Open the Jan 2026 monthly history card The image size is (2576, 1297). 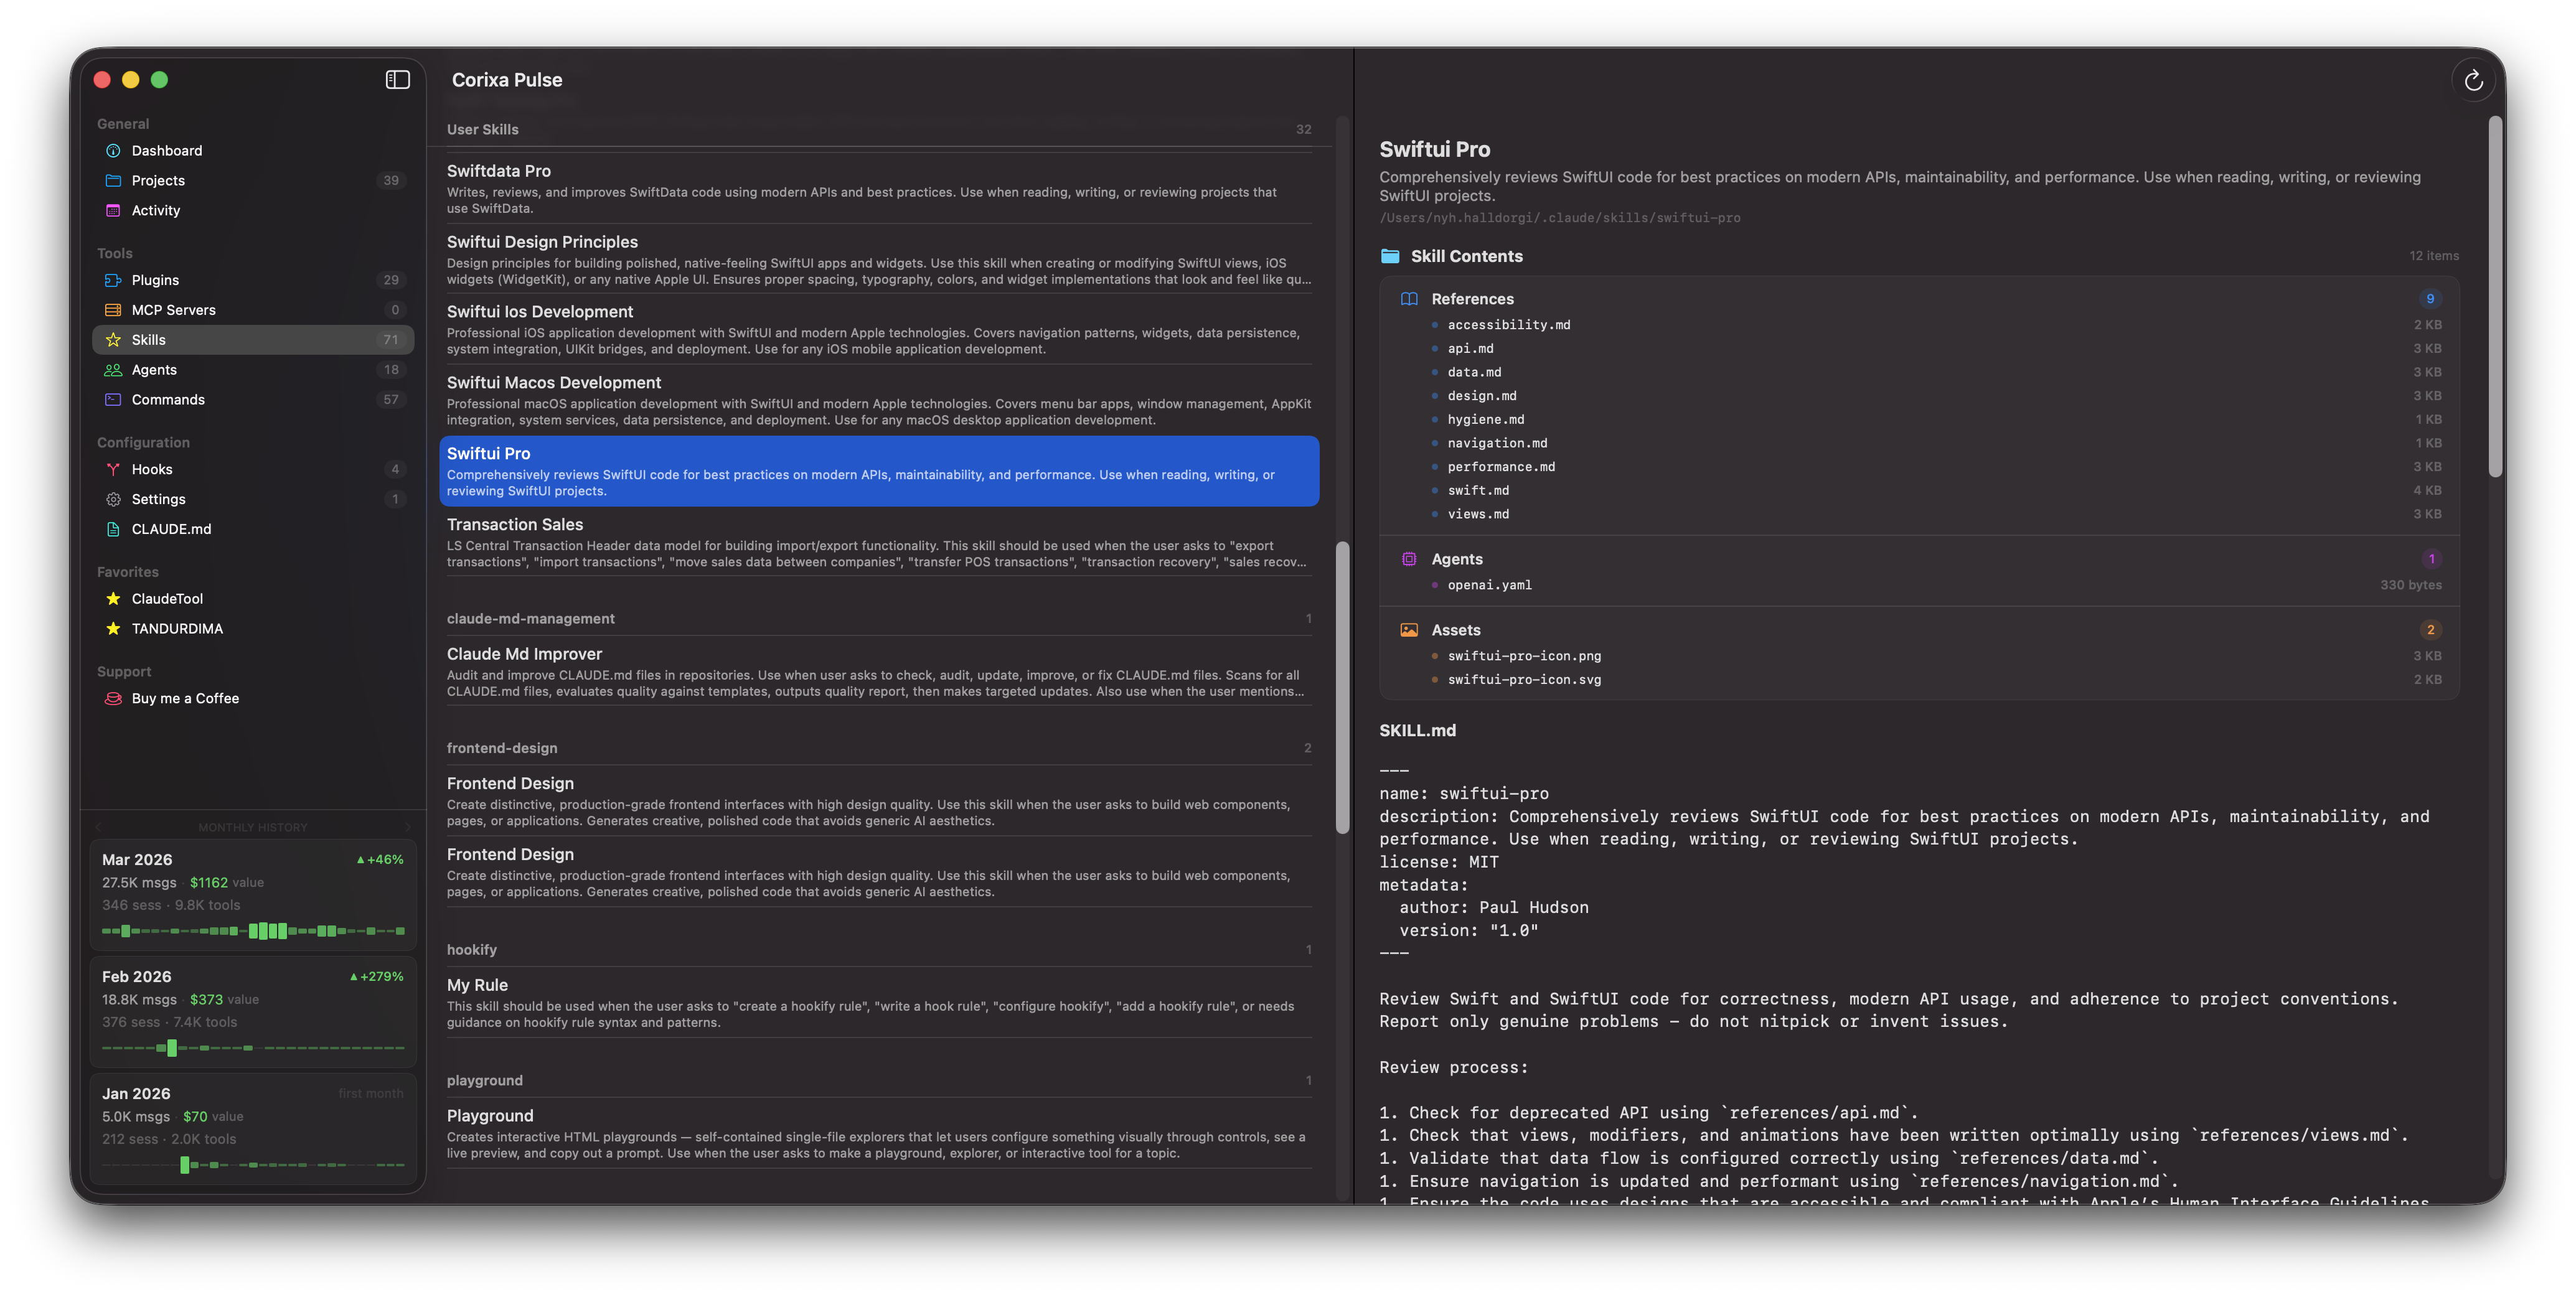[252, 1128]
